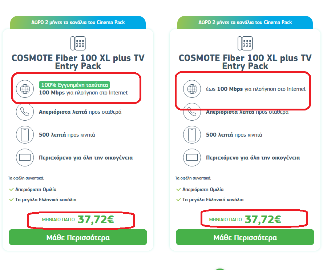Click the mobile phone icon on left card

[x=25, y=134]
